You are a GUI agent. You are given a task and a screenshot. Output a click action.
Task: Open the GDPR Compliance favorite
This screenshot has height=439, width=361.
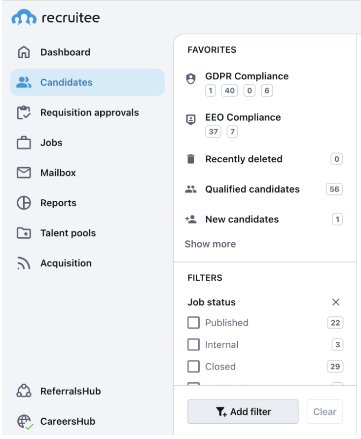(x=247, y=76)
